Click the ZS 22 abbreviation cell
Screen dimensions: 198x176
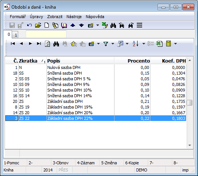point(32,118)
